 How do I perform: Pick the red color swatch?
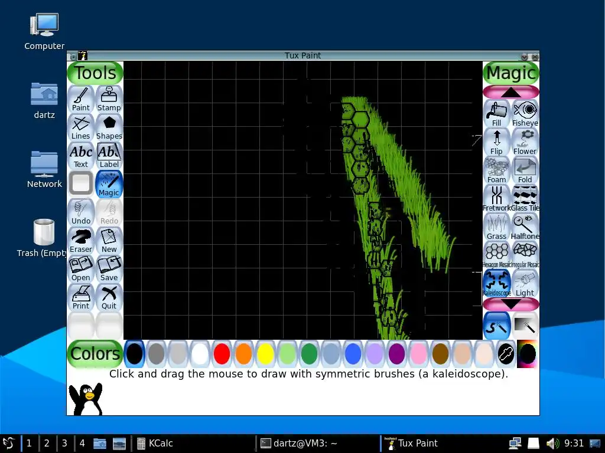click(222, 354)
